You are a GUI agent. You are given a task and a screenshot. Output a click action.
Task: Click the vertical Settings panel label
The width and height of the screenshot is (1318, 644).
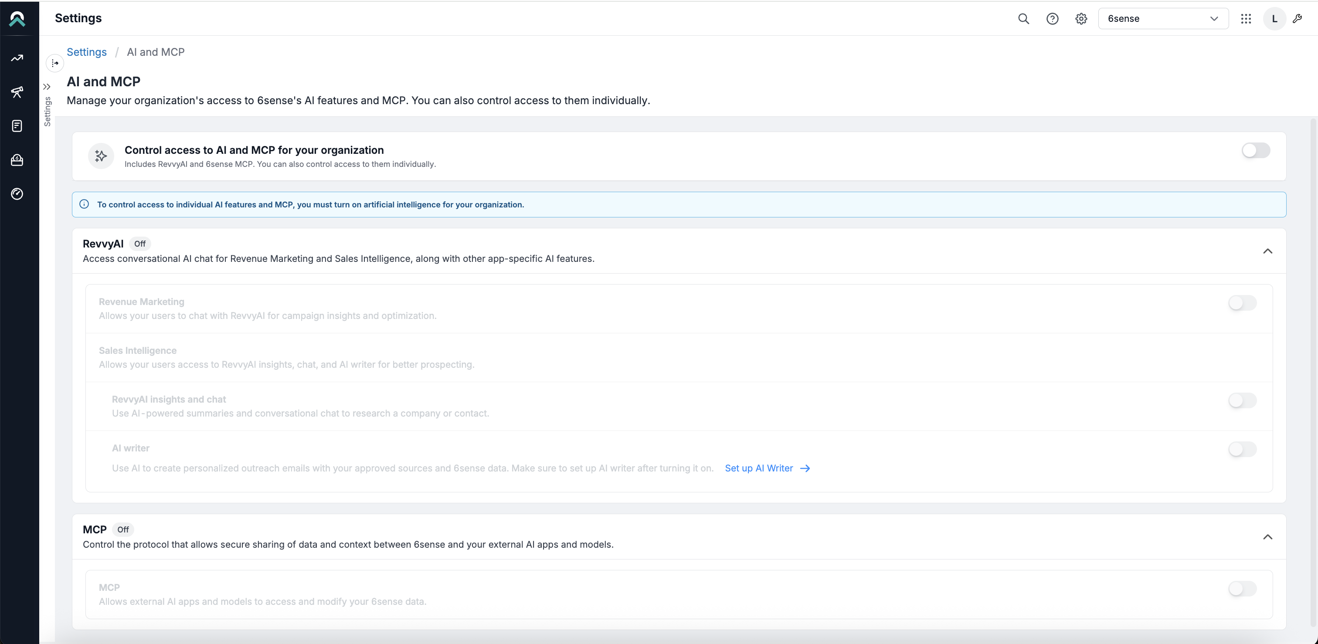pyautogui.click(x=47, y=112)
